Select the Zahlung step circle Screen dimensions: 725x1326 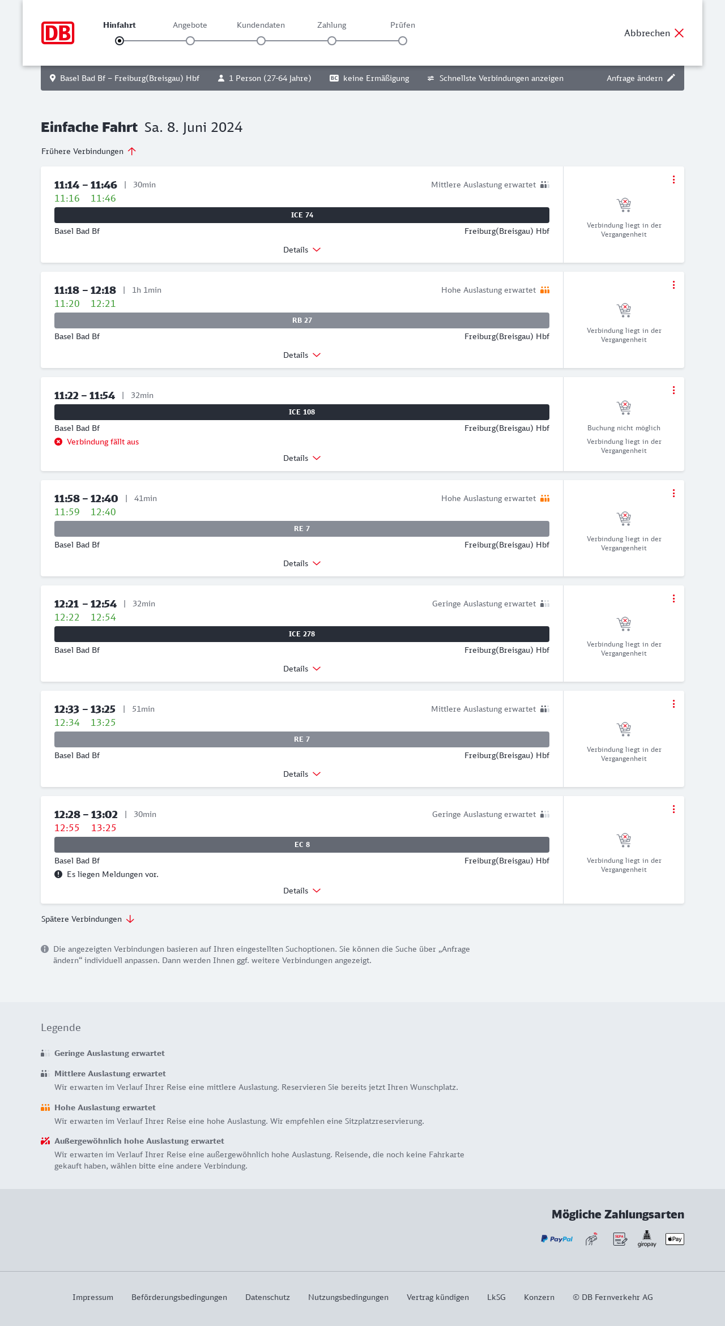click(332, 41)
